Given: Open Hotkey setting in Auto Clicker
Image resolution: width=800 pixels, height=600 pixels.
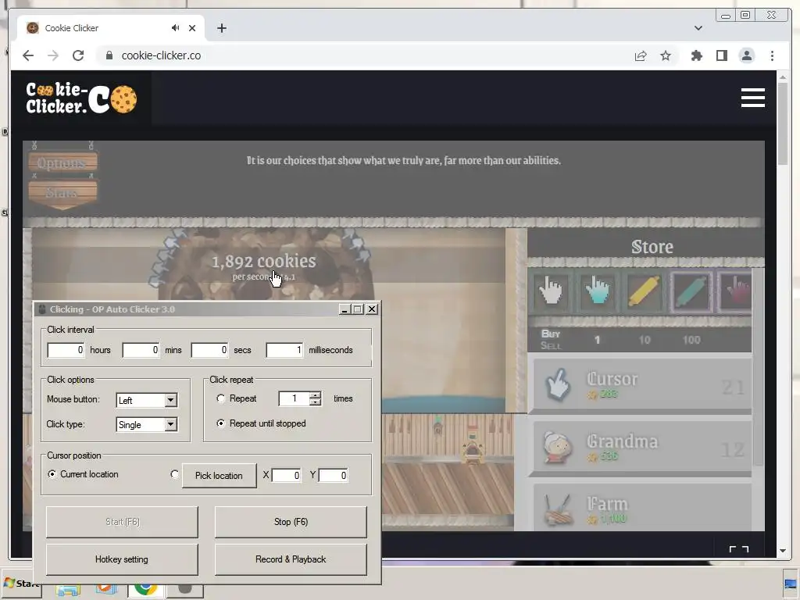Looking at the screenshot, I should [x=122, y=559].
